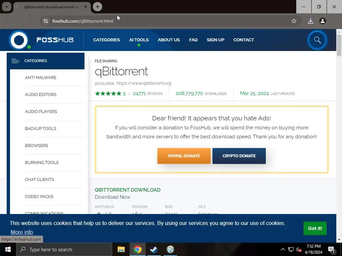Viewport: 342px width, 256px height.
Task: Open Windows Start menu
Action: point(8,249)
